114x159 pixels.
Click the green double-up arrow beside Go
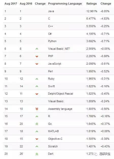click(37, 124)
